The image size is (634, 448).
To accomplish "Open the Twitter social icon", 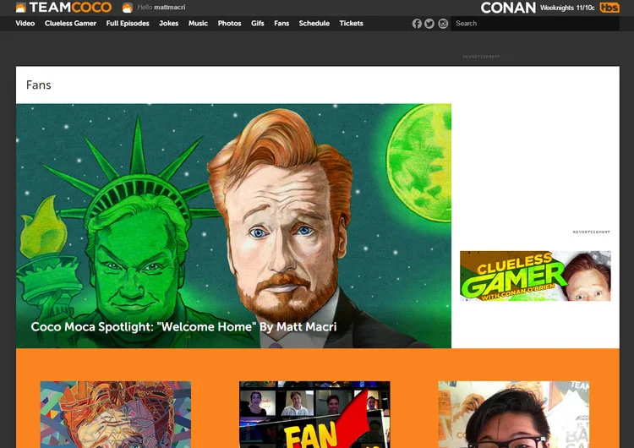I will (429, 24).
